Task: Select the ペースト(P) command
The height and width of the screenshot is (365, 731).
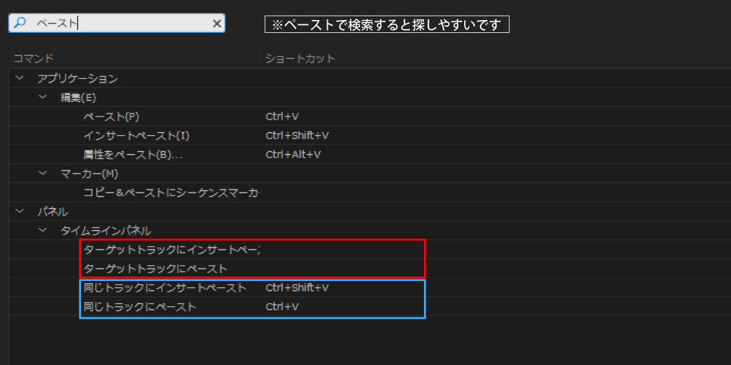Action: pyautogui.click(x=111, y=116)
